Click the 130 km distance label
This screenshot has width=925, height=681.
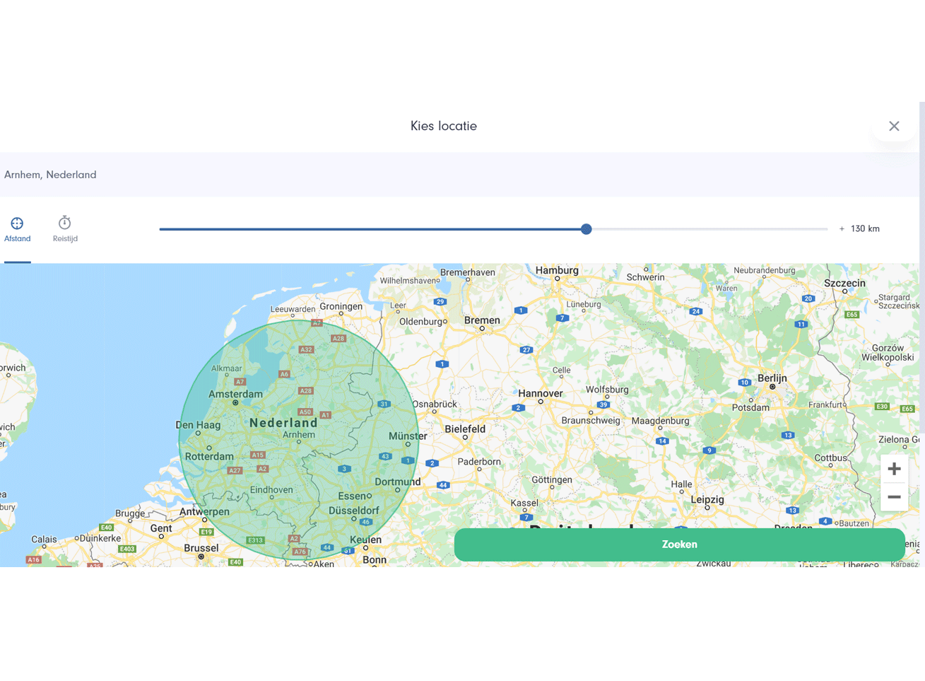point(864,229)
